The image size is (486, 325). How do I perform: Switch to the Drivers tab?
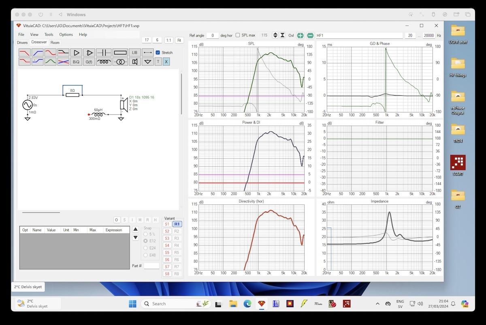click(22, 43)
